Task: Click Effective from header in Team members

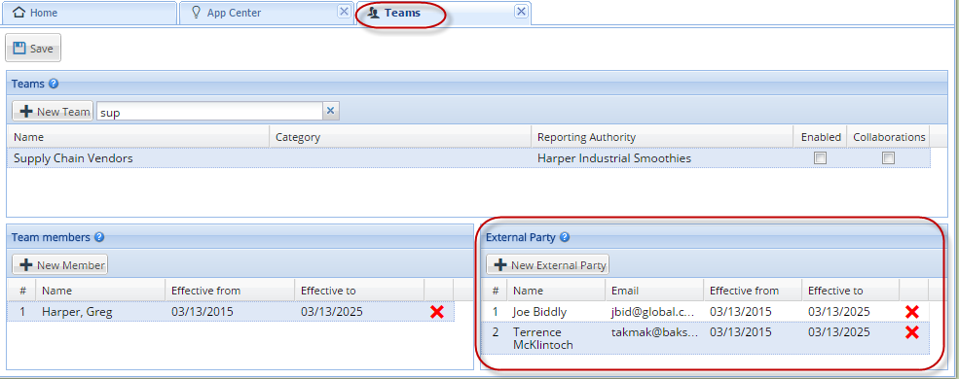Action: pos(230,291)
